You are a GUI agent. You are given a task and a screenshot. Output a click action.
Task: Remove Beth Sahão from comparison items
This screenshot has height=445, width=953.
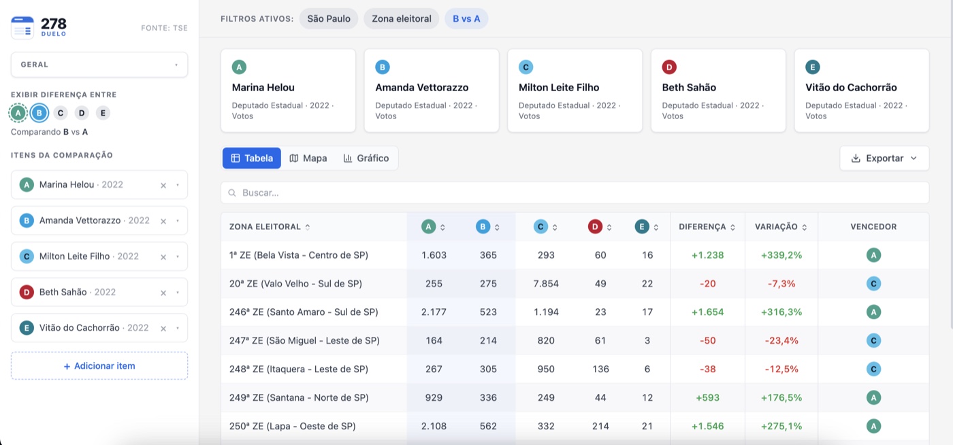click(x=163, y=293)
